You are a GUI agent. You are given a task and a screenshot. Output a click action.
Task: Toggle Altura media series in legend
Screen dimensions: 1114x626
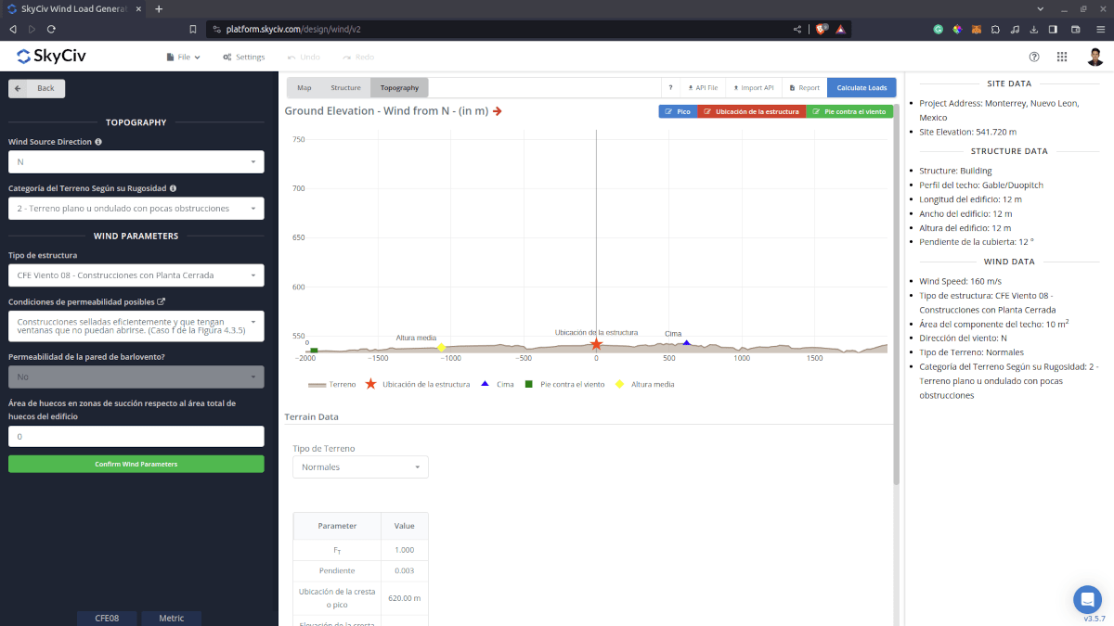pyautogui.click(x=644, y=384)
